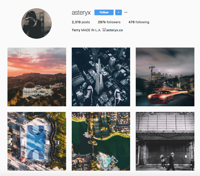Viewport: 200px width, 176px height.
Task: View the 476 following list
Action: [139, 22]
